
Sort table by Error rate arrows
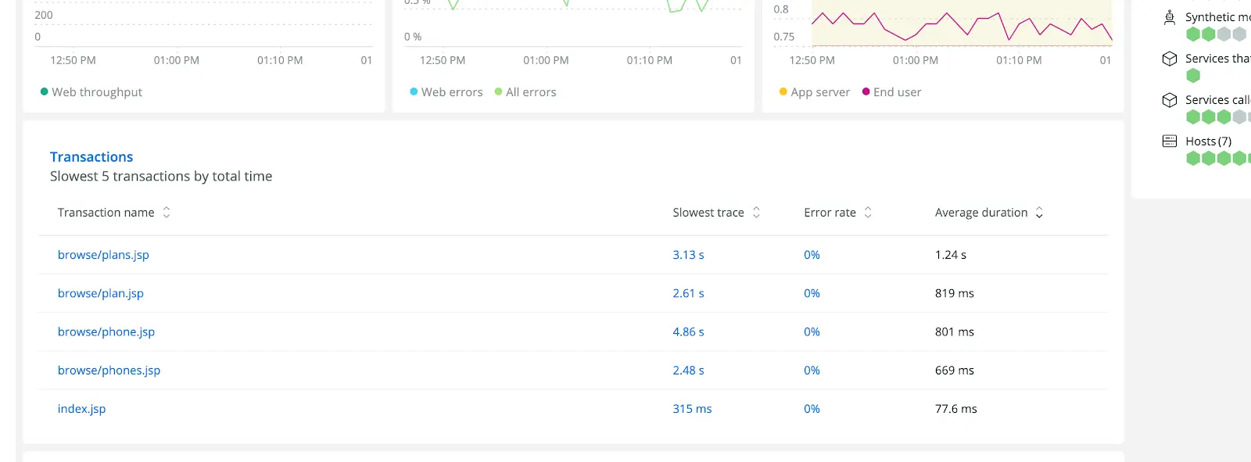tap(868, 213)
